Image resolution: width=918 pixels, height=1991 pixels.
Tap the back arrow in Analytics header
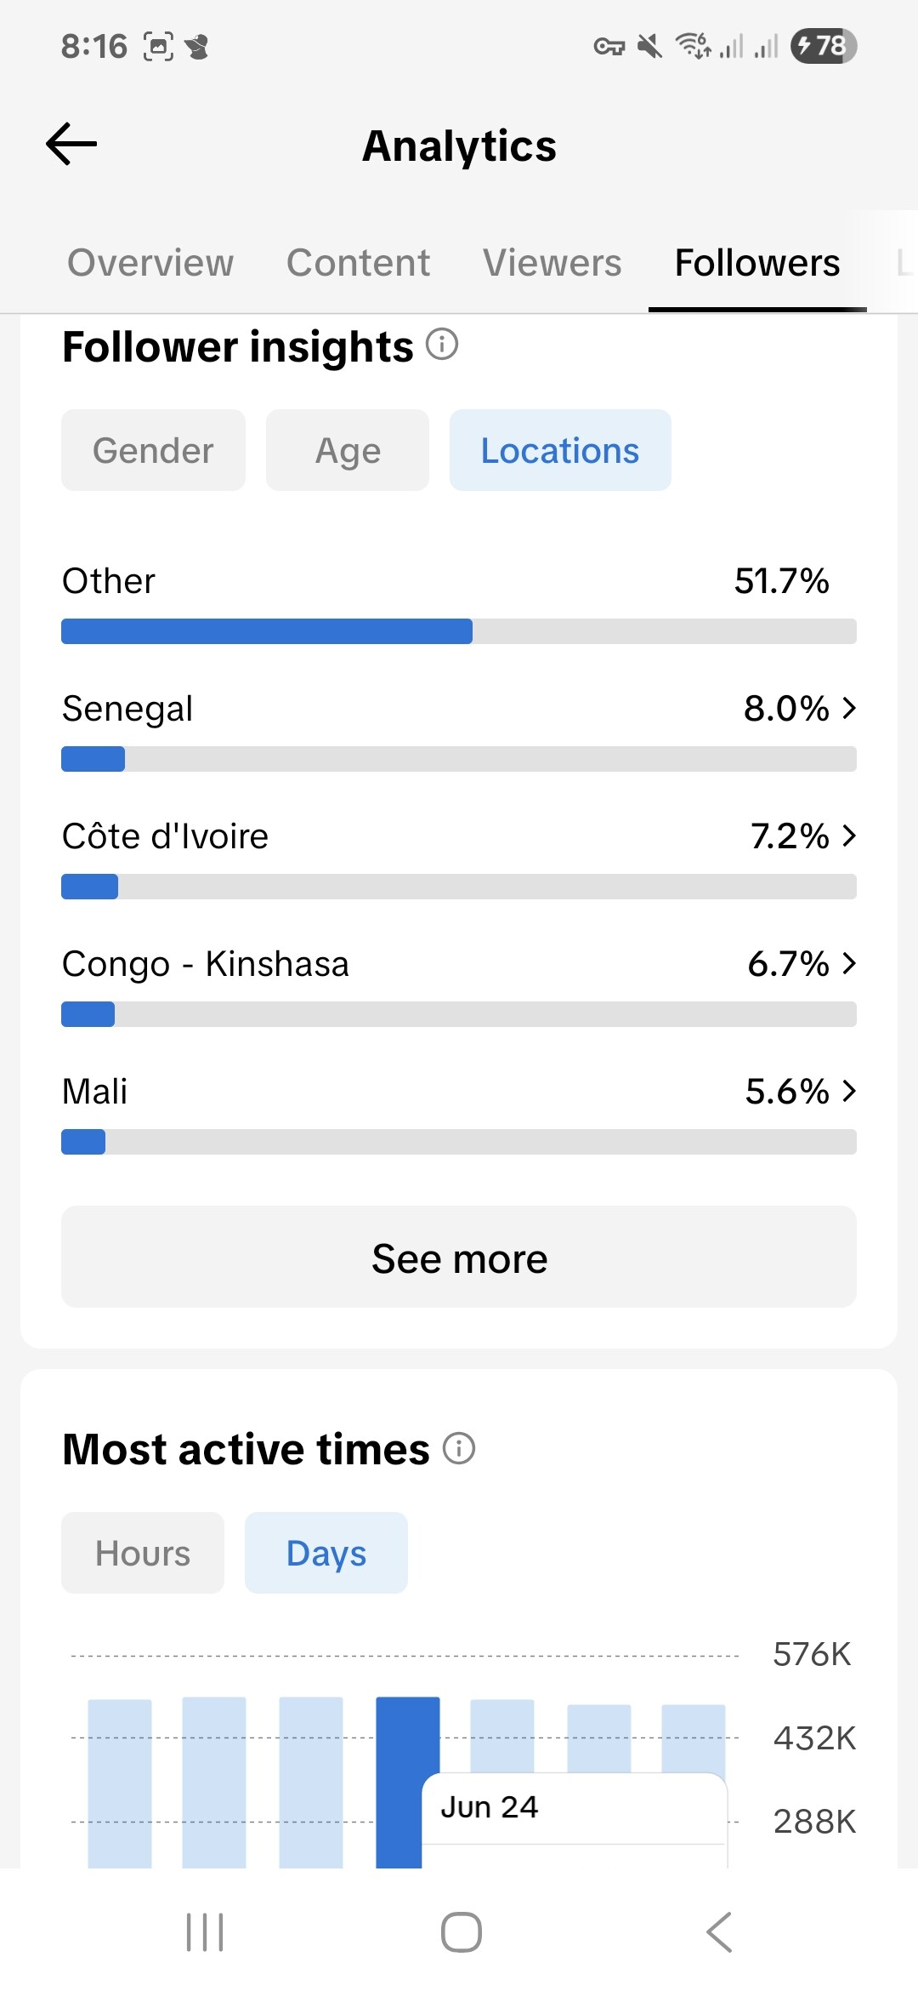[x=71, y=144]
